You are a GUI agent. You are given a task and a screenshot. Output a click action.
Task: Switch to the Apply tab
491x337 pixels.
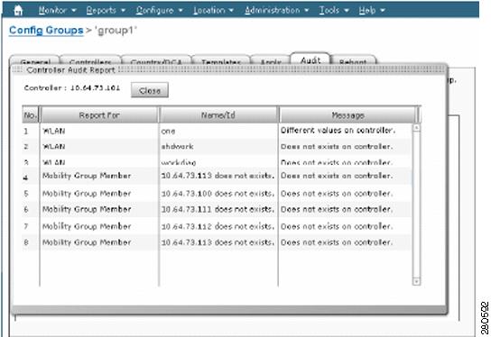270,61
